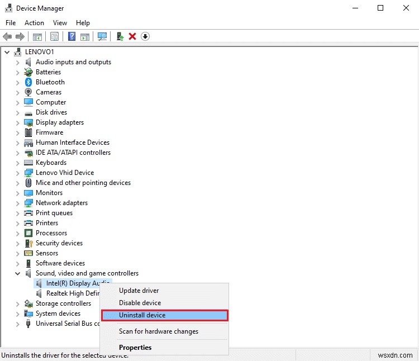Click the Properties sheet toolbar icon
The image size is (419, 361).
tap(55, 36)
